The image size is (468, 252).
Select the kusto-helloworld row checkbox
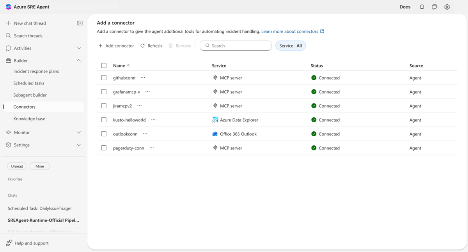[104, 120]
